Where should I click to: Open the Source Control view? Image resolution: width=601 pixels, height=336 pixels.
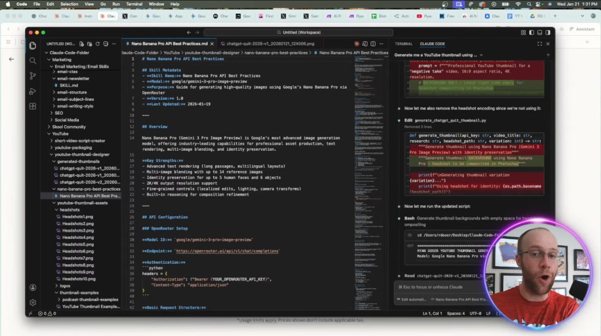coord(33,76)
